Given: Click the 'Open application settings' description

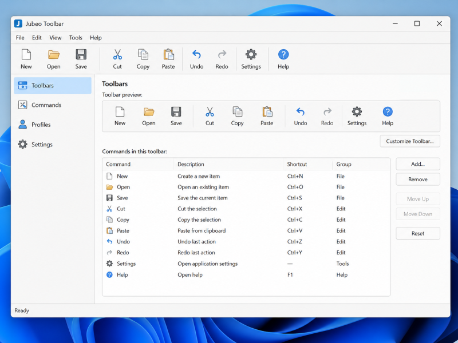Looking at the screenshot, I should tap(208, 264).
